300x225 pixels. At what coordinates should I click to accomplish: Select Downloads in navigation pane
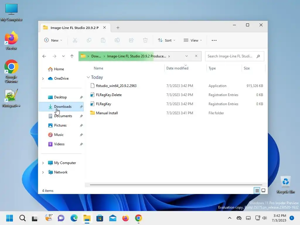[x=61, y=107]
